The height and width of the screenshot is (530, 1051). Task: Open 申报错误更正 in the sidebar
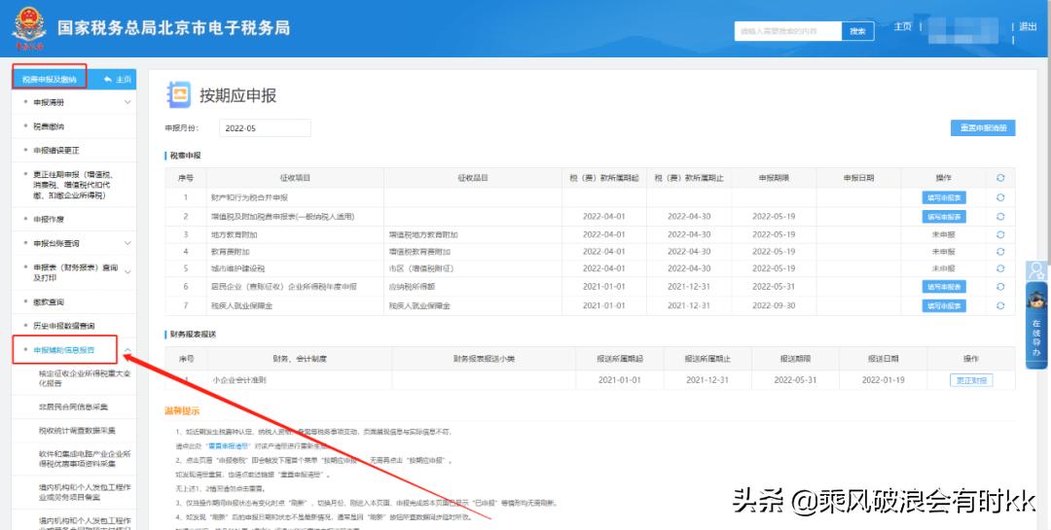coord(56,150)
